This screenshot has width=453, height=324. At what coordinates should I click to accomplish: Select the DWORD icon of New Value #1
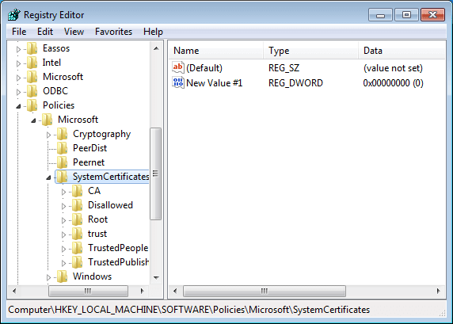178,83
